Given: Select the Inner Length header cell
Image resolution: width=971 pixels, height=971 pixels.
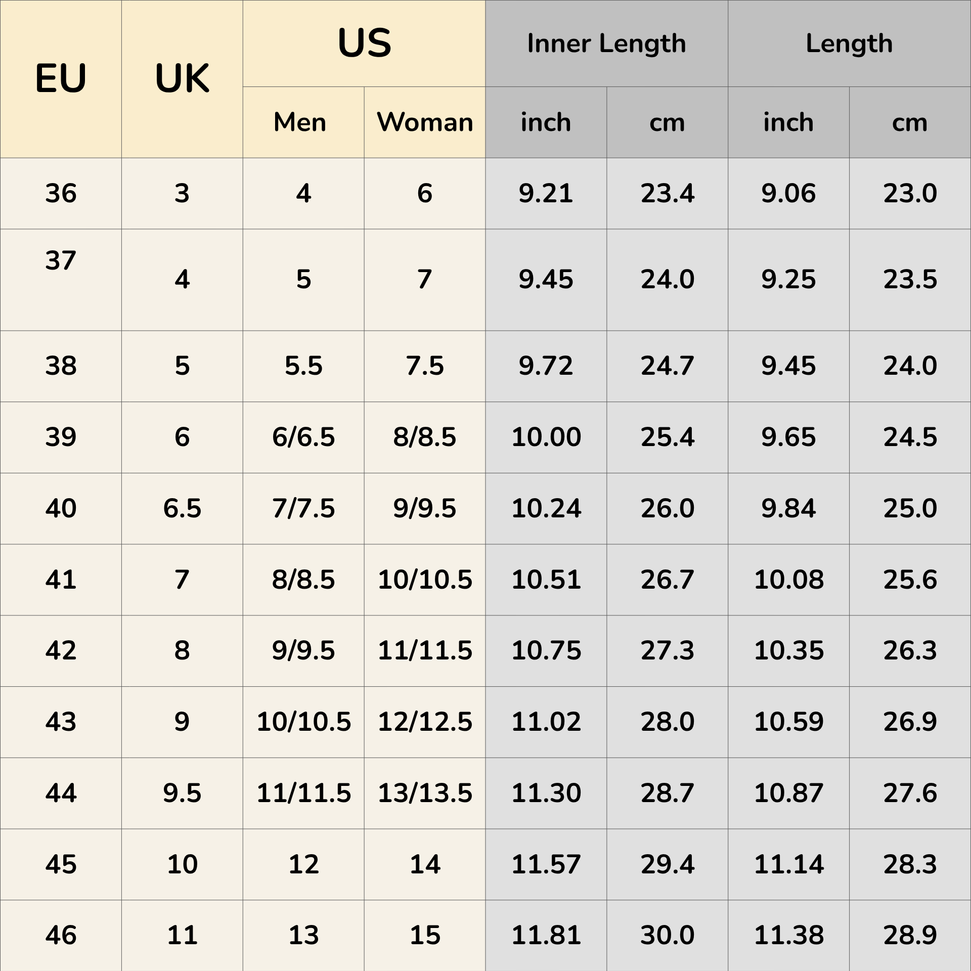Looking at the screenshot, I should coord(606,43).
